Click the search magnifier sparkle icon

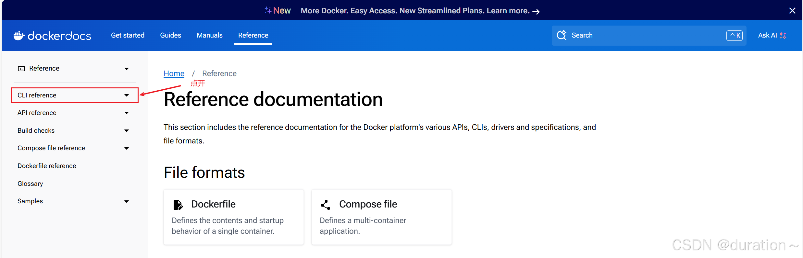pyautogui.click(x=562, y=35)
